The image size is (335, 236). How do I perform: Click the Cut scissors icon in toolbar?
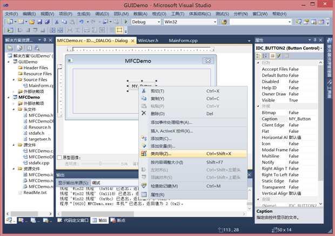click(57, 22)
